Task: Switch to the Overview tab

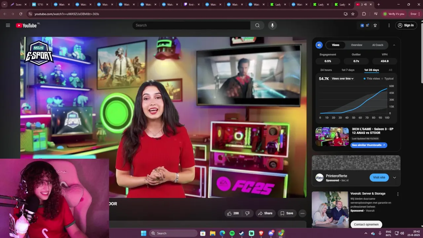Action: pyautogui.click(x=357, y=45)
